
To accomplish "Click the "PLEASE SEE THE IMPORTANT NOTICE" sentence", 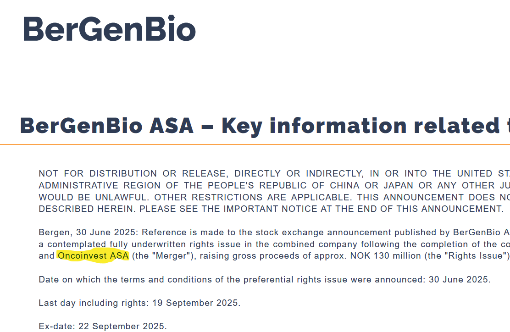I will point(322,209).
